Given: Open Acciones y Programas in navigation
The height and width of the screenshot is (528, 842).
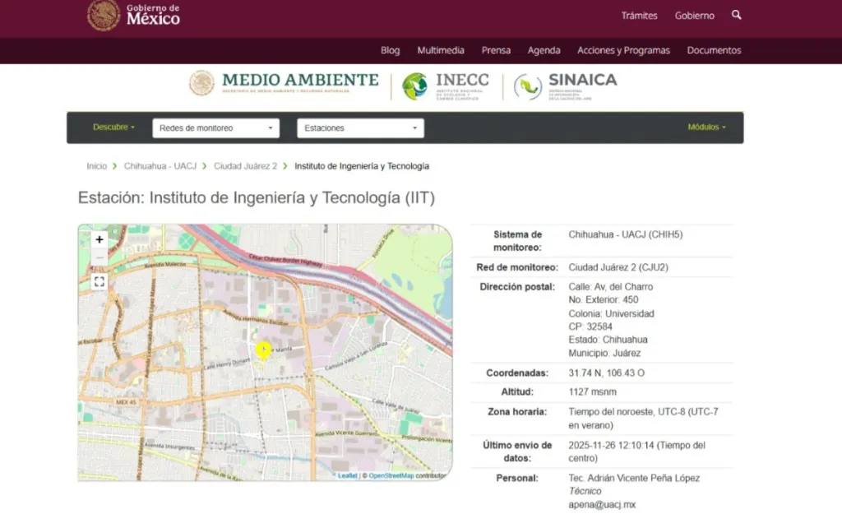Looking at the screenshot, I should (623, 50).
